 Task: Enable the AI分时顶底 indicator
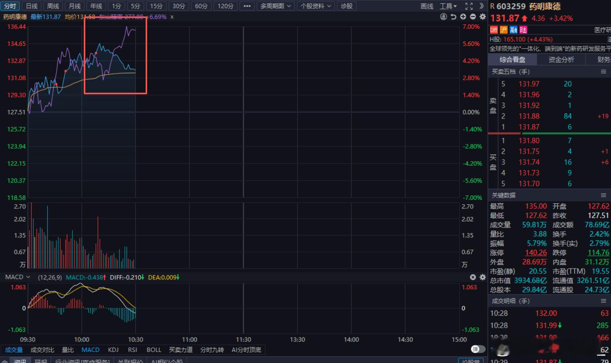246,350
